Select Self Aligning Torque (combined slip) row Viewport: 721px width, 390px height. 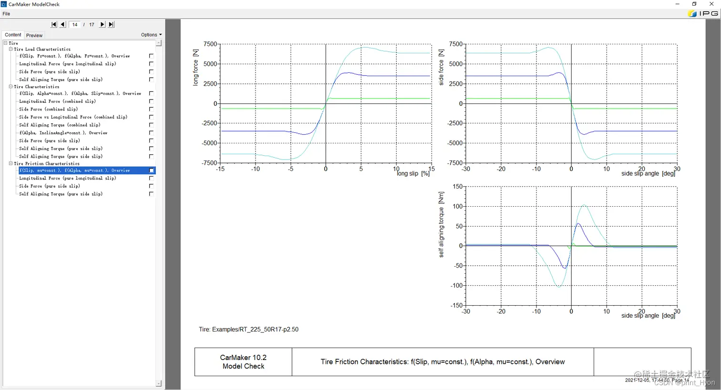(60, 125)
